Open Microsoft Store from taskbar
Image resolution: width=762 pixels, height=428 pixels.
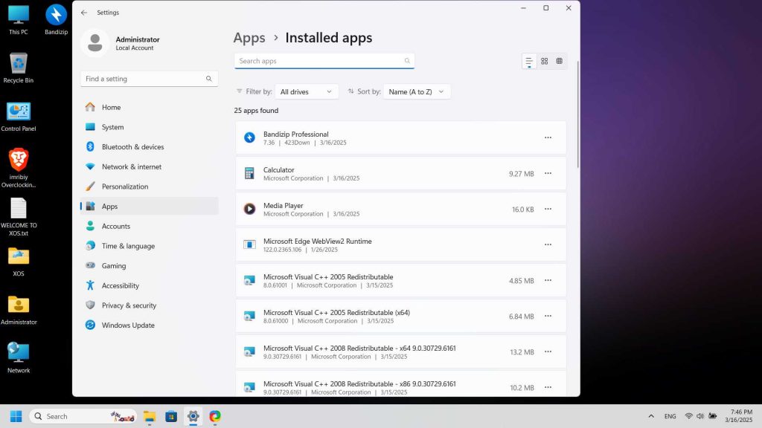(171, 416)
